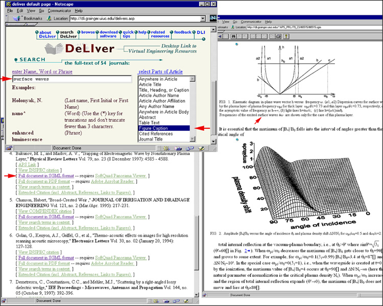This screenshot has width=383, height=306.
Task: Click the browse navigation link
Action: pos(88,32)
